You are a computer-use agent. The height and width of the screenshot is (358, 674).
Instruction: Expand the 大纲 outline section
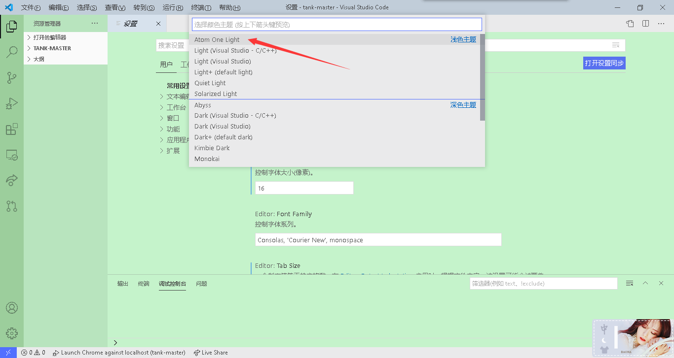coord(66,59)
